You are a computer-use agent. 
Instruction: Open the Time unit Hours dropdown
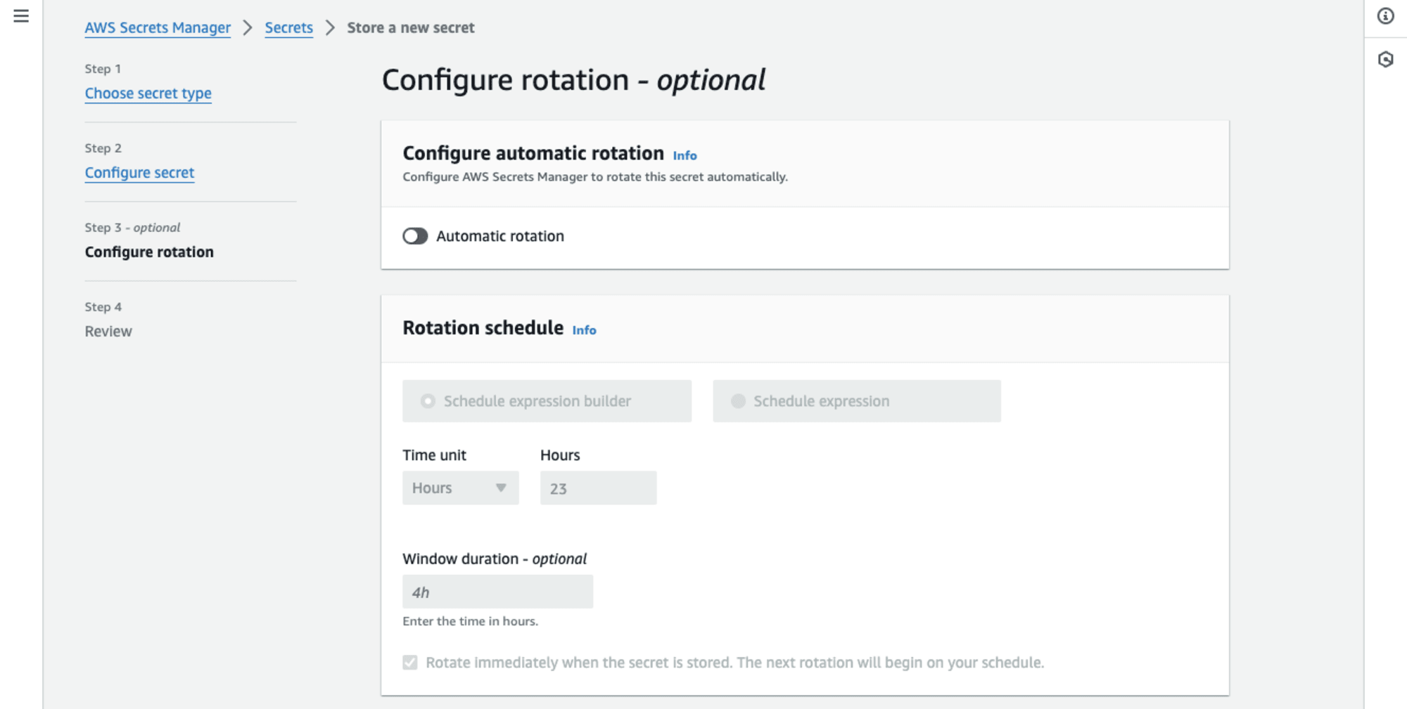pos(461,488)
